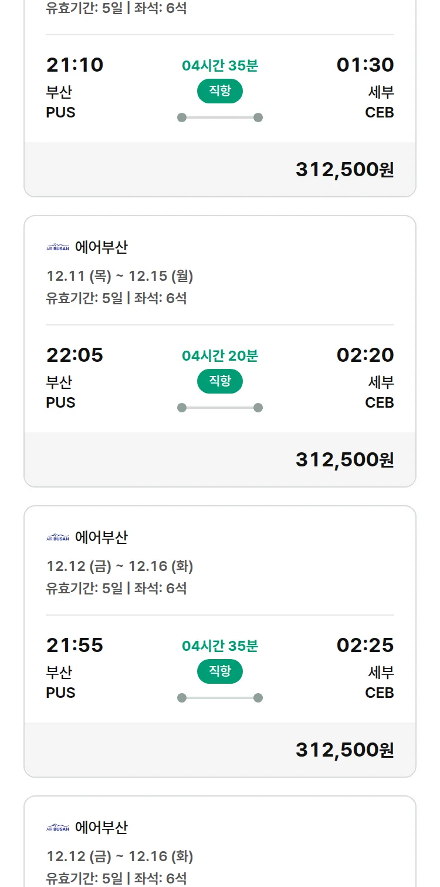Viewport: 440px width, 887px height.
Task: Click Air Busan logo above the 21:55 flight
Action: 57,537
